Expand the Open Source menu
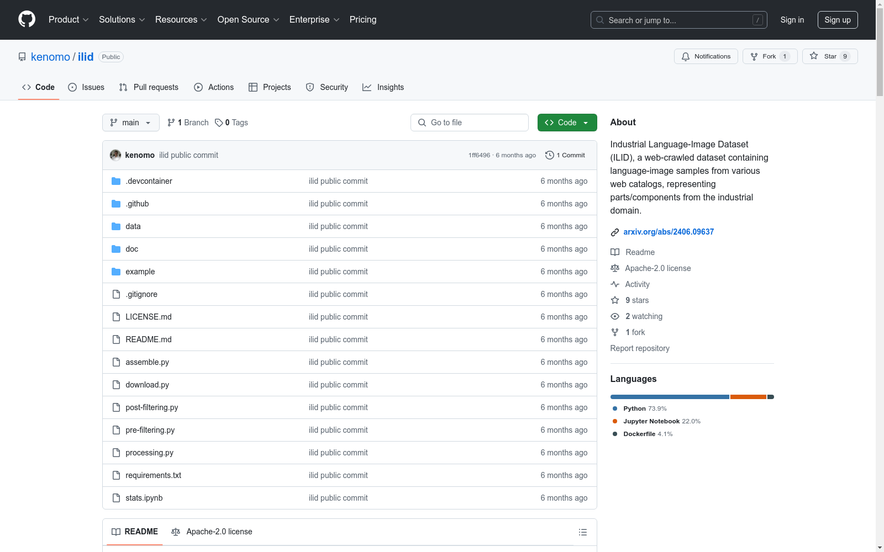The width and height of the screenshot is (884, 552). coord(248,20)
